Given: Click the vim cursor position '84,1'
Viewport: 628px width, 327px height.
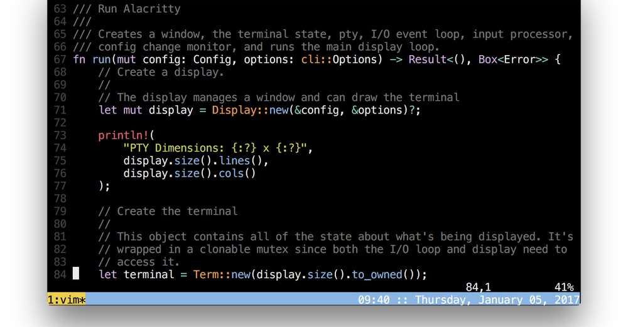Looking at the screenshot, I should pyautogui.click(x=478, y=287).
